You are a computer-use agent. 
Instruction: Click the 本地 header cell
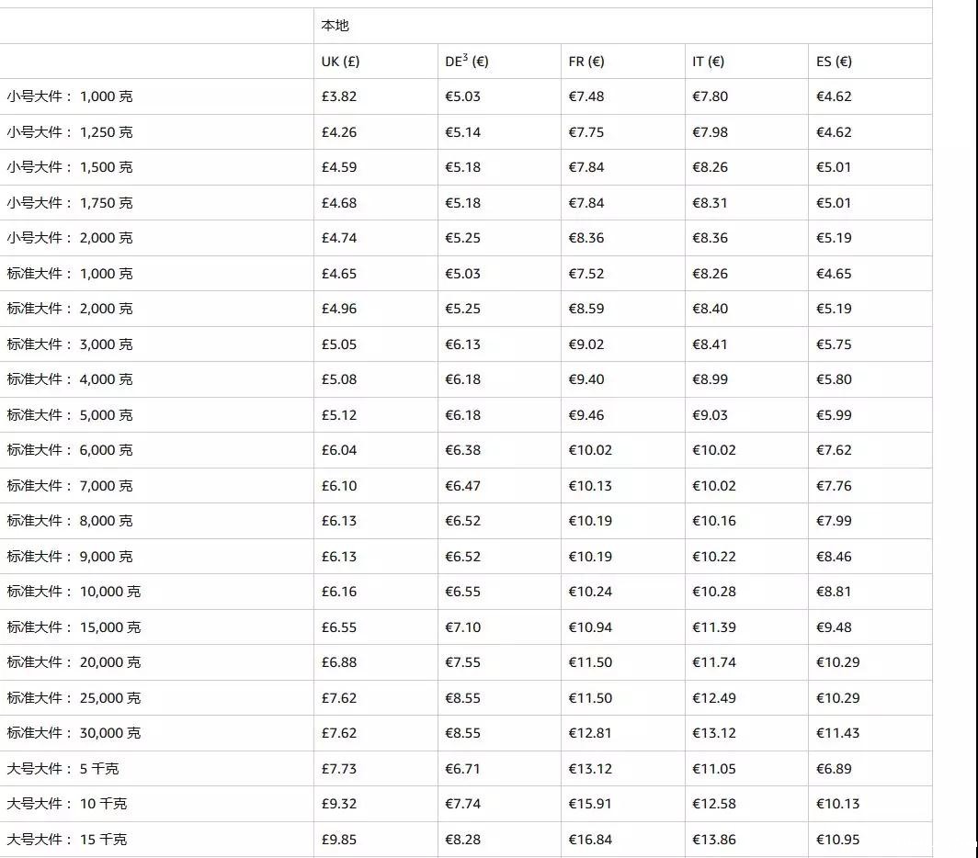[335, 26]
